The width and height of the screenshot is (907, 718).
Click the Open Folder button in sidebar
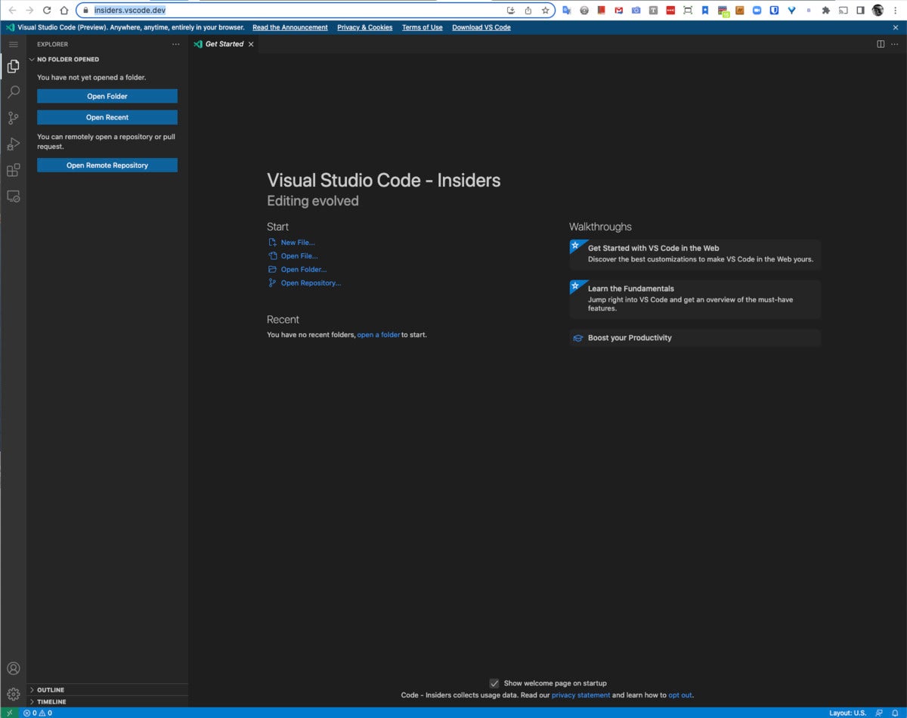click(107, 96)
